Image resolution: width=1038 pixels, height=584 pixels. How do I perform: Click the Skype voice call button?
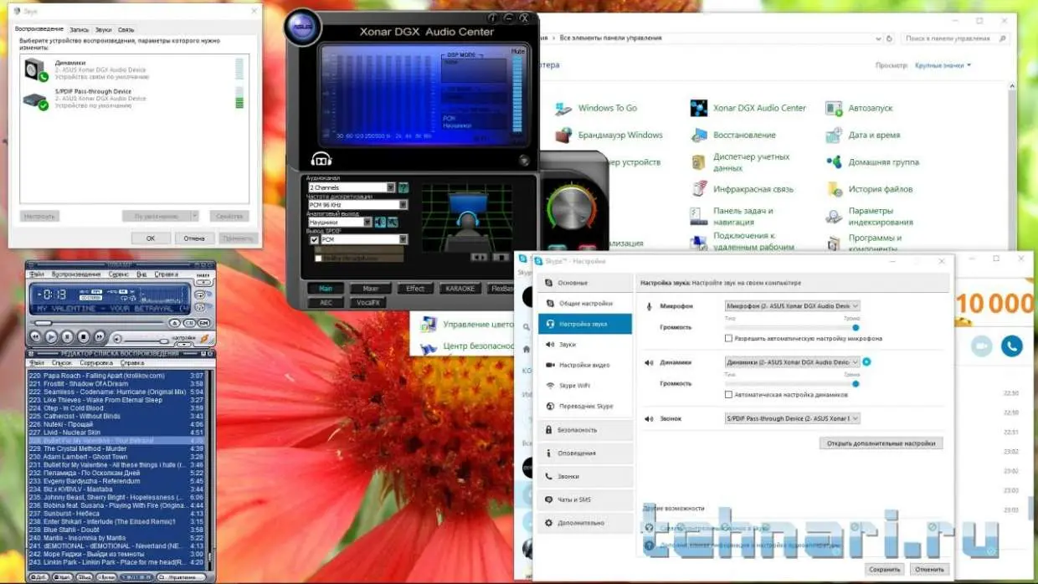(1011, 346)
